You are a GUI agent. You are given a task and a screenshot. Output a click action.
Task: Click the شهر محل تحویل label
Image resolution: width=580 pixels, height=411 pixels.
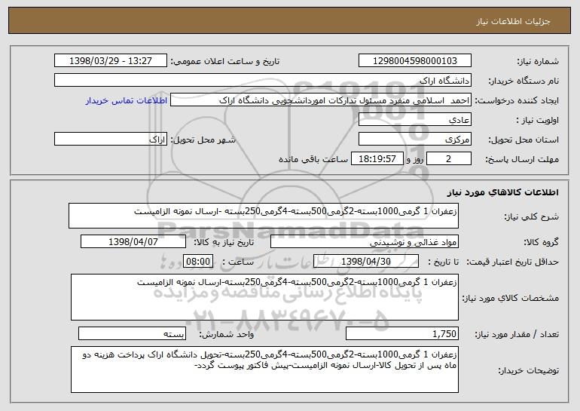tap(203, 140)
